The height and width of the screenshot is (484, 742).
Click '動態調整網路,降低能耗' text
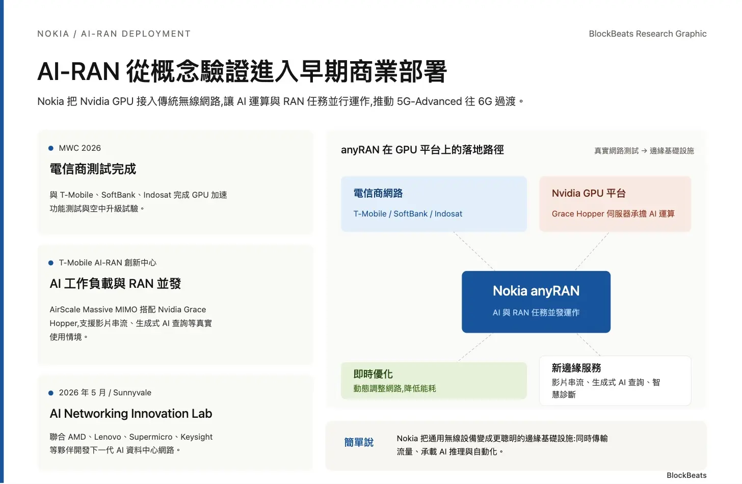394,389
